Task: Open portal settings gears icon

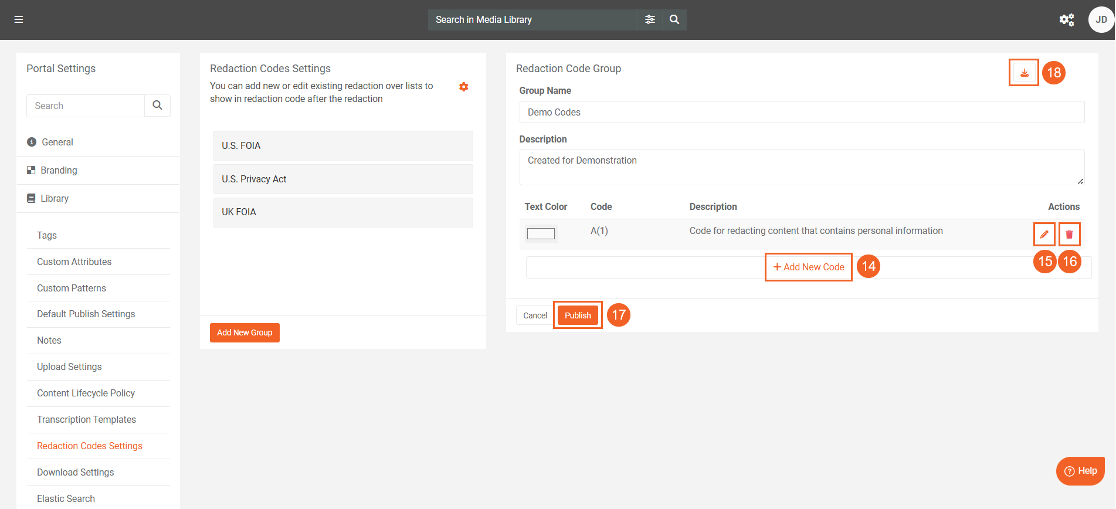Action: [x=1066, y=20]
